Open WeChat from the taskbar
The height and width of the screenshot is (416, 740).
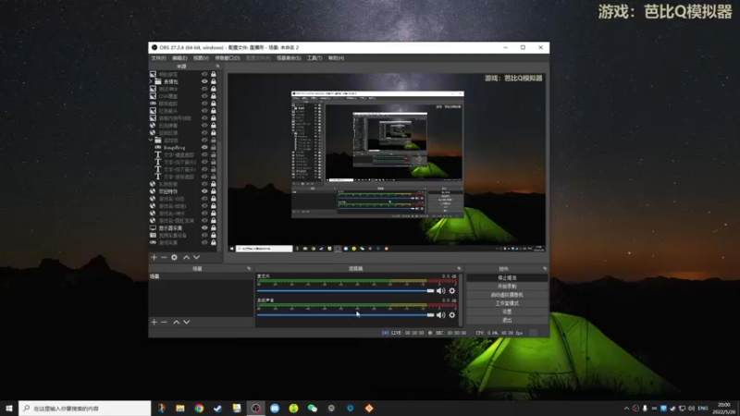(x=313, y=408)
